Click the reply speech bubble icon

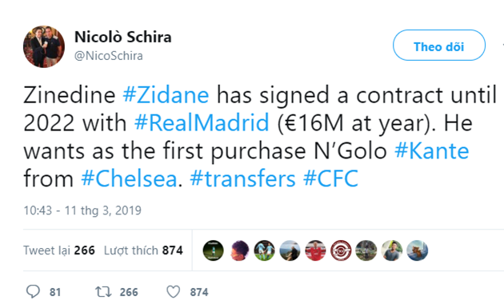pyautogui.click(x=33, y=292)
